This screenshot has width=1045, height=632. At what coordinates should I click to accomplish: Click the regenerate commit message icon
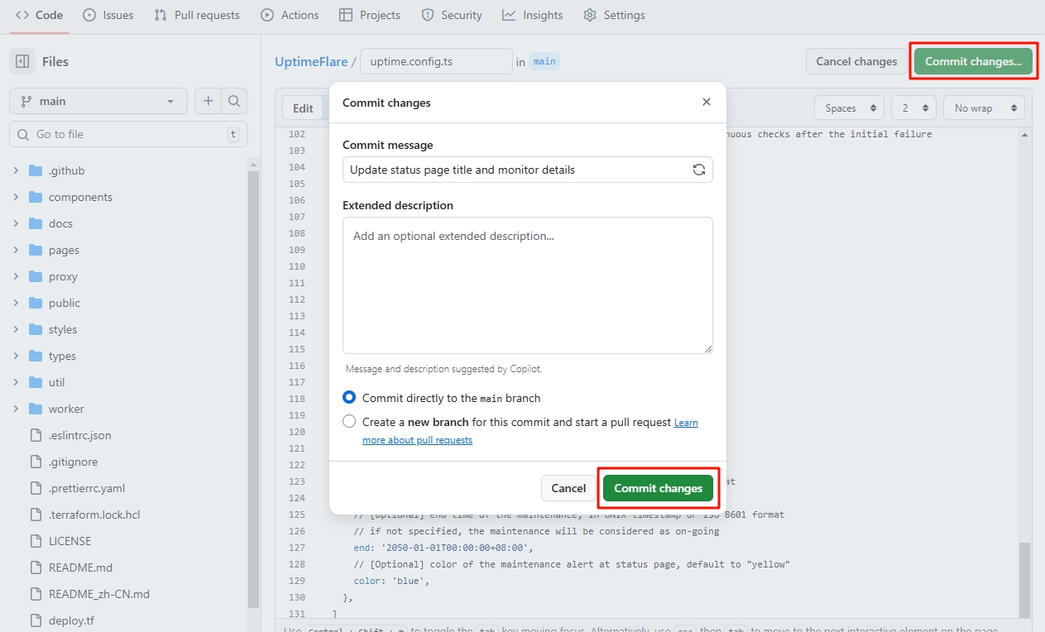[x=699, y=170]
